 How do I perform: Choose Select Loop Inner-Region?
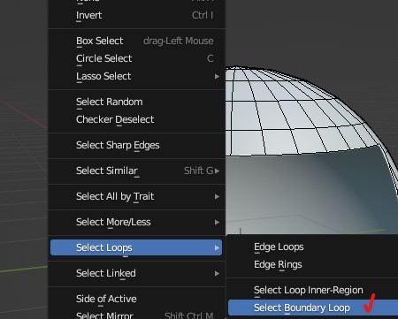[313, 290]
